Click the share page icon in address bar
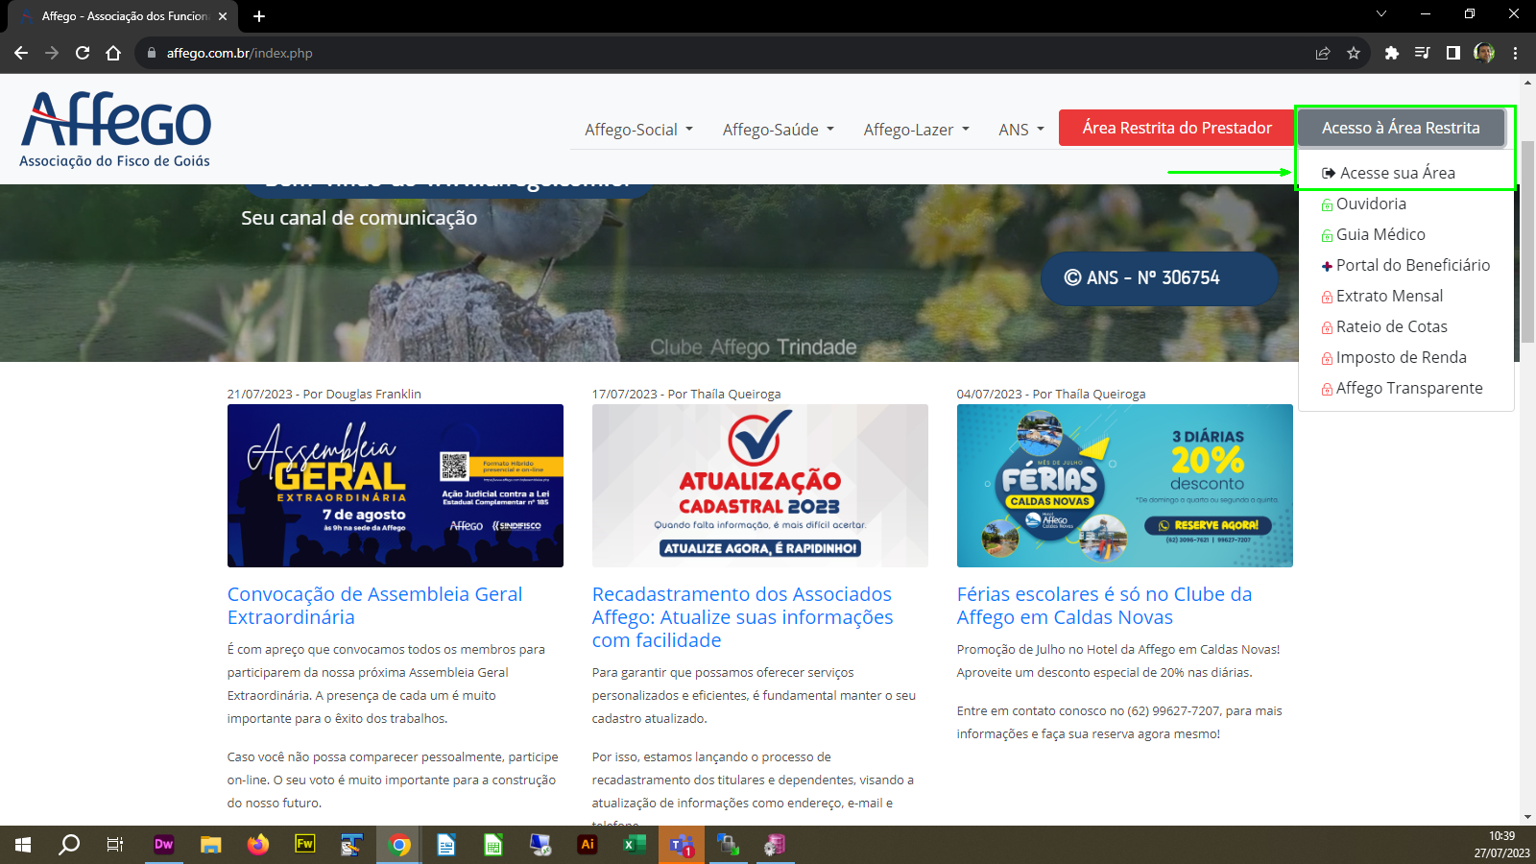The width and height of the screenshot is (1536, 864). point(1323,53)
